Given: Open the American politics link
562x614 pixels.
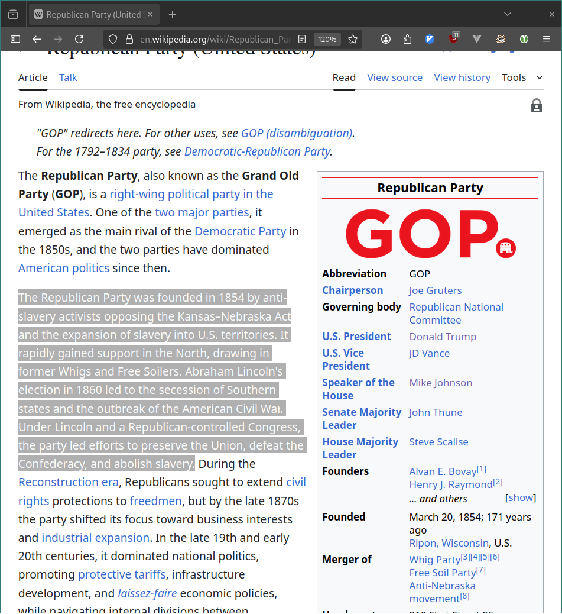Looking at the screenshot, I should pos(64,268).
